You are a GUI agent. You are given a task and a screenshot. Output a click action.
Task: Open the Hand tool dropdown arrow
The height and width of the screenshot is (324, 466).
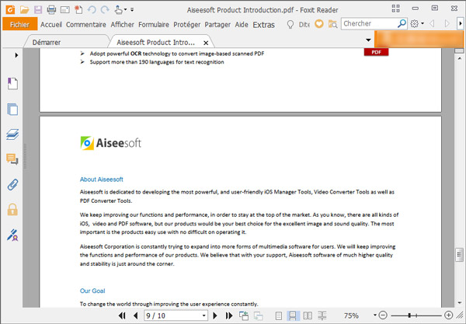pyautogui.click(x=125, y=10)
